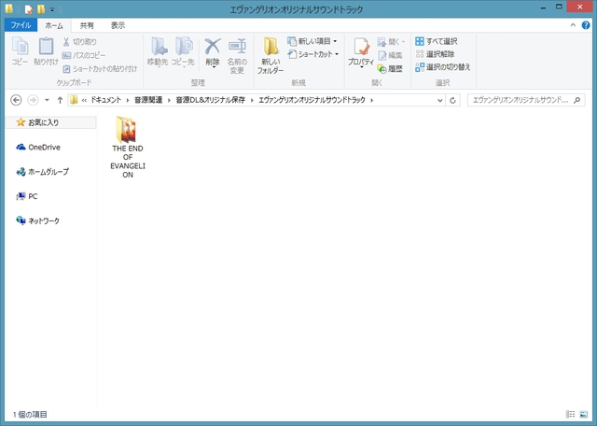This screenshot has height=426, width=597.
Task: Select OneDrive in the navigation pane
Action: [44, 147]
